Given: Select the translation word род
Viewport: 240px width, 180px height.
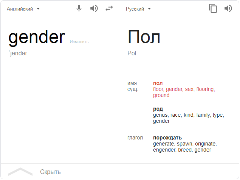Looking at the screenshot, I should coord(158,109).
